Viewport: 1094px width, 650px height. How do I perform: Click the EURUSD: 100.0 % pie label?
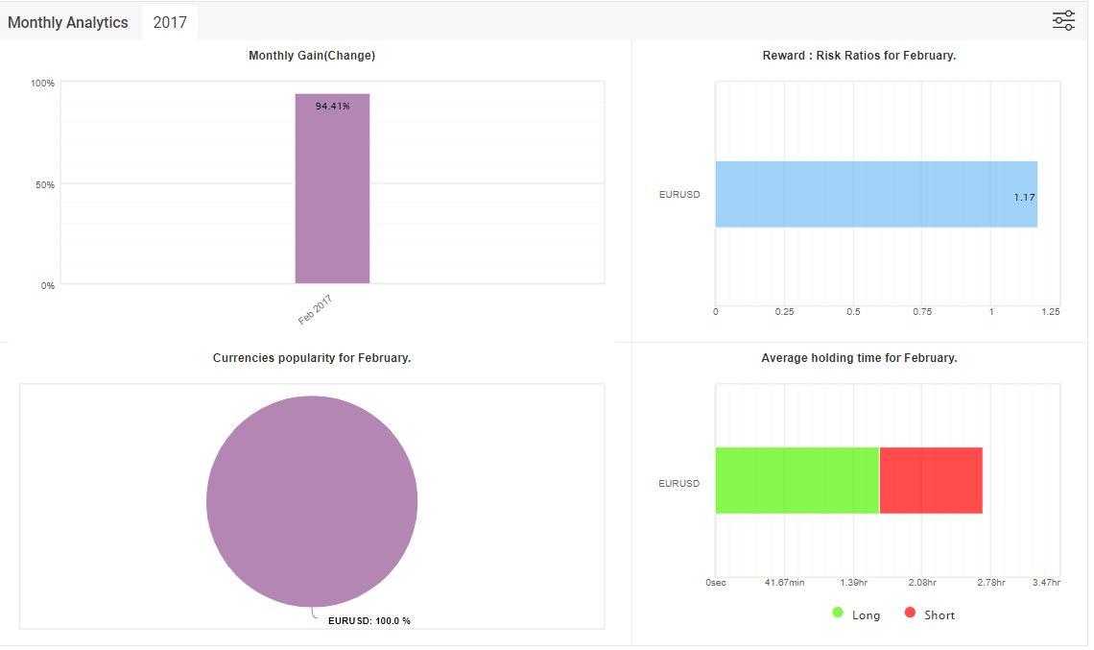click(369, 621)
